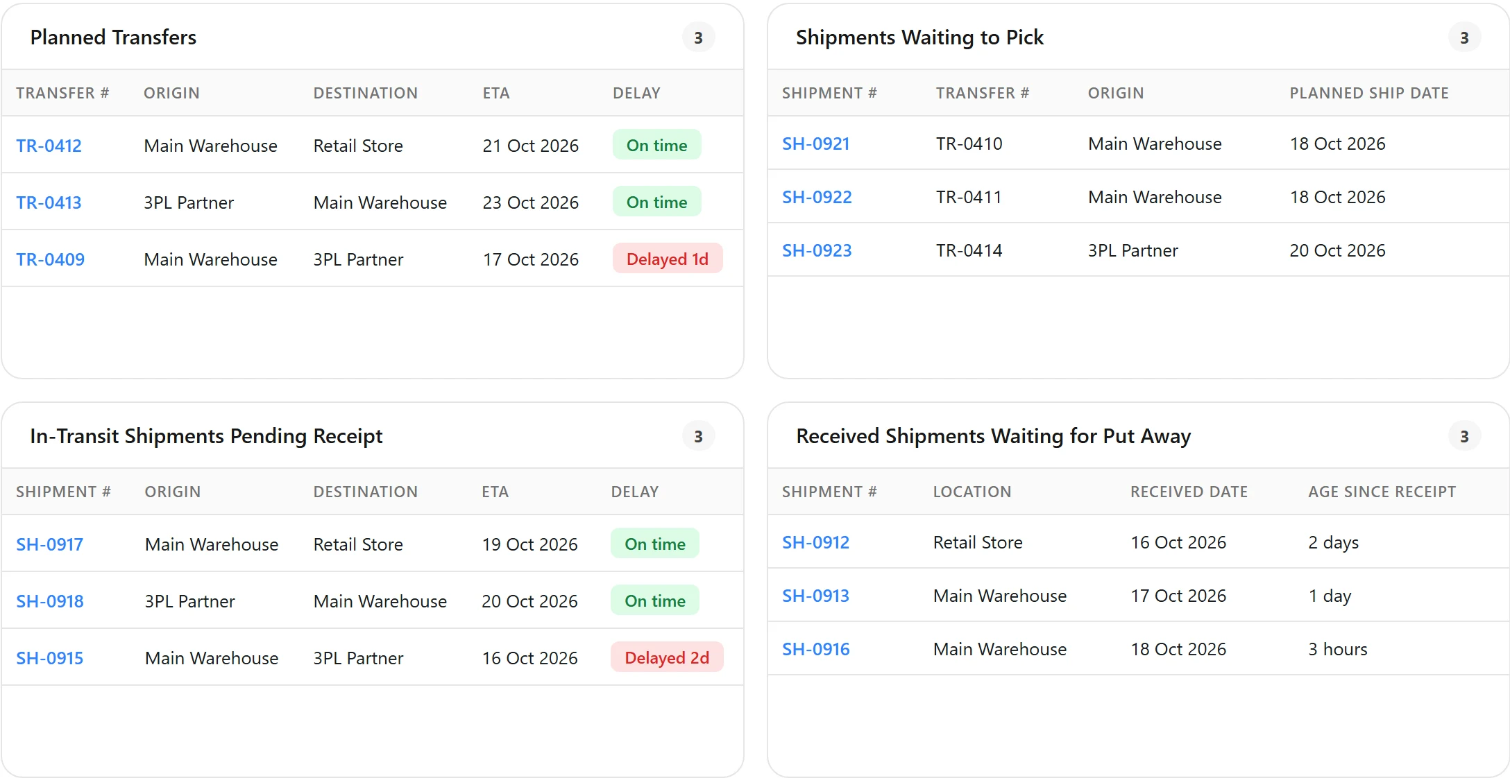Click the TR-0414 transfer cell
Image resolution: width=1510 pixels, height=778 pixels.
coord(969,250)
